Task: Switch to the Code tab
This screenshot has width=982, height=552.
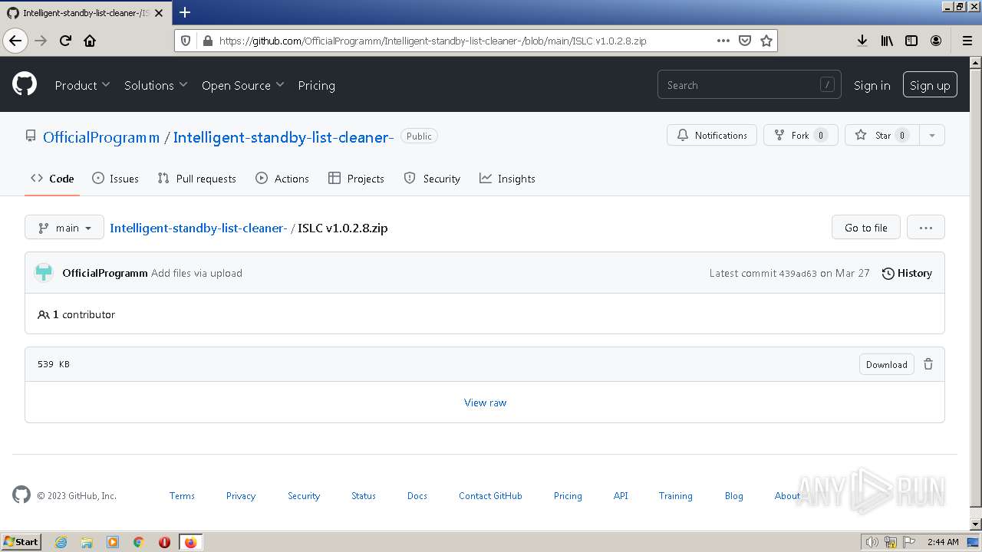Action: pos(52,179)
